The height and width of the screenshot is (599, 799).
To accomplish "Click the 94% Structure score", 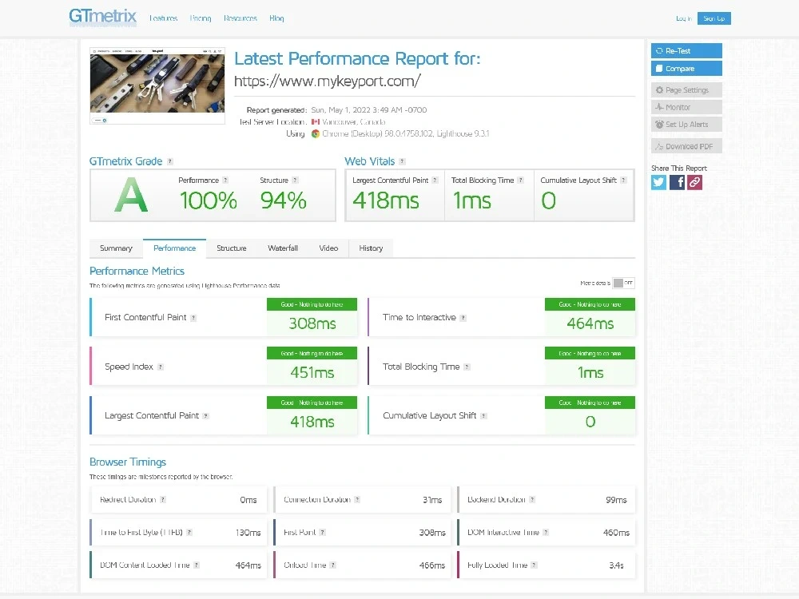I will [284, 200].
